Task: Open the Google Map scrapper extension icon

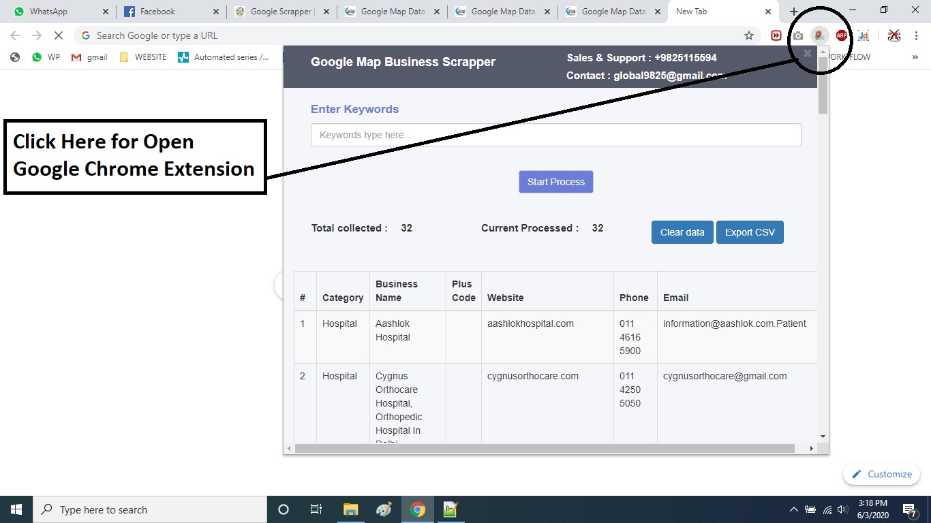Action: pyautogui.click(x=819, y=35)
